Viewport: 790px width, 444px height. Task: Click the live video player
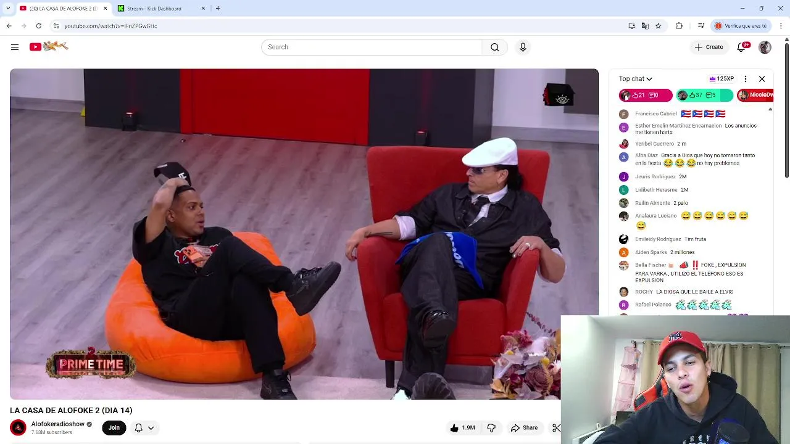click(x=304, y=234)
